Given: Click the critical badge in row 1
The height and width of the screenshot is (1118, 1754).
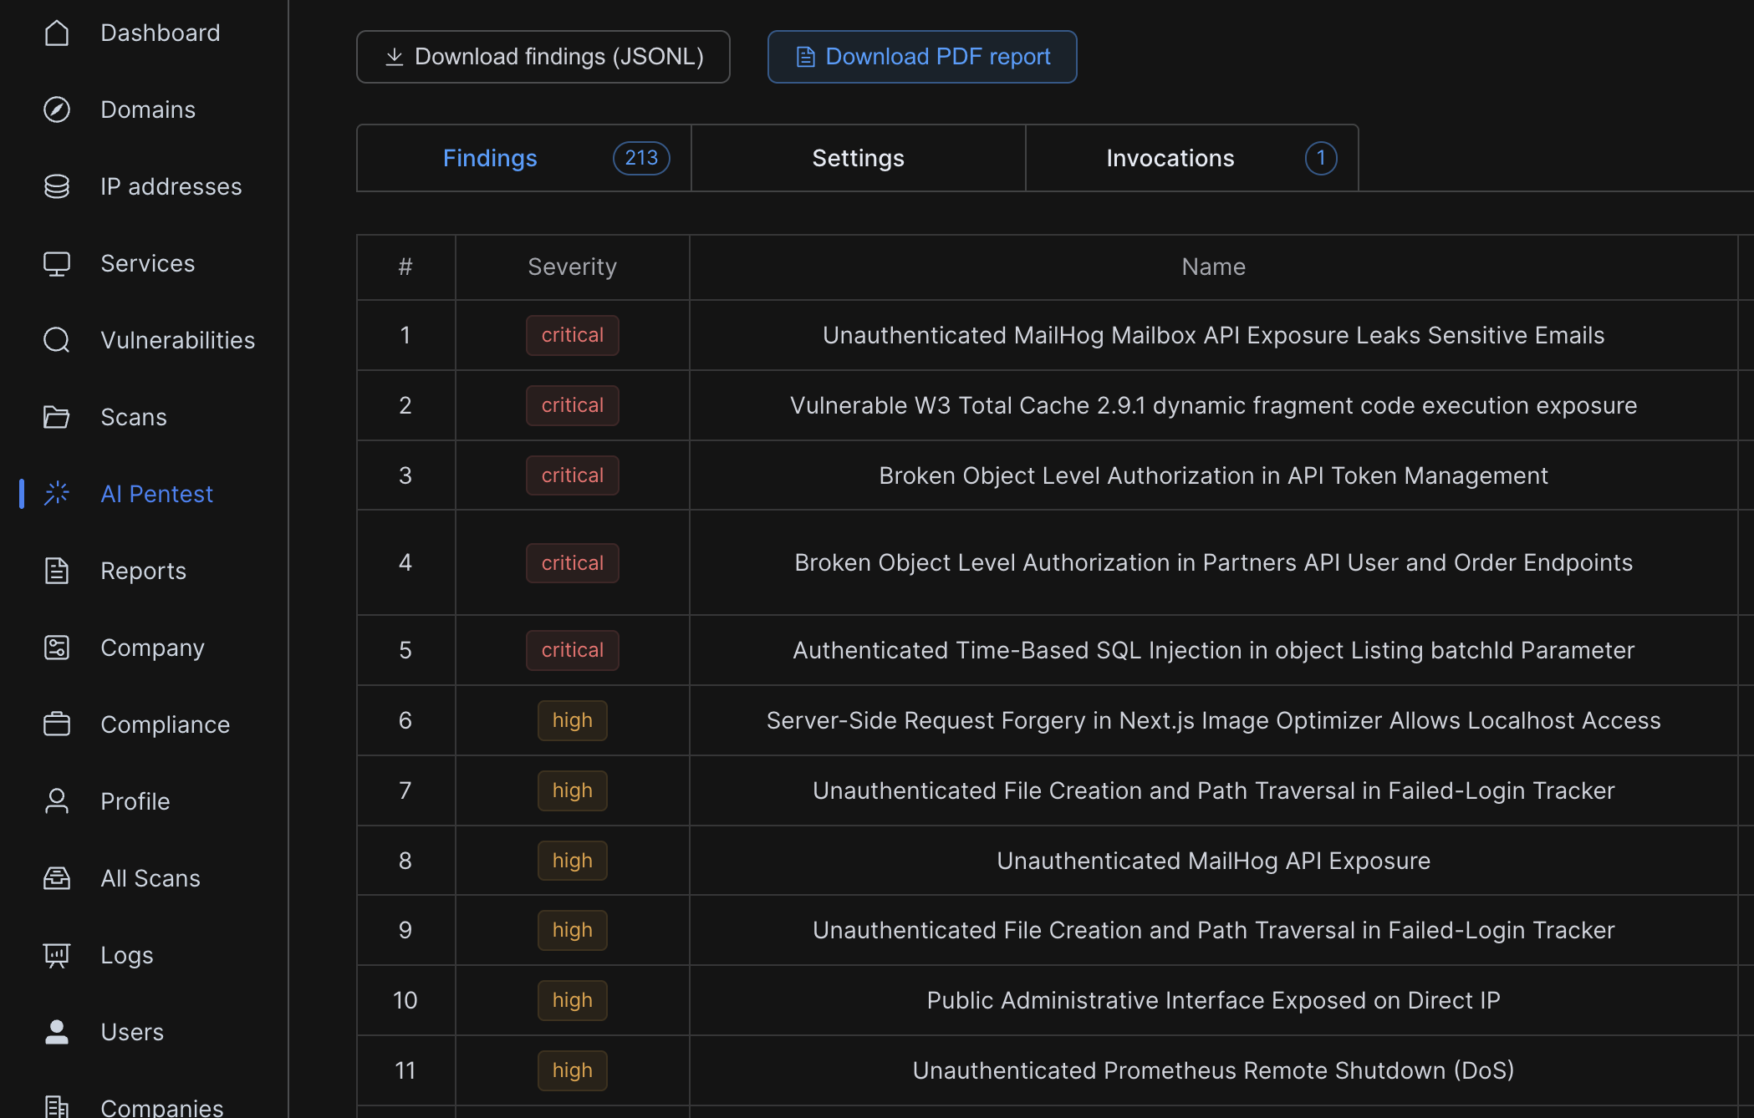Looking at the screenshot, I should 573,335.
